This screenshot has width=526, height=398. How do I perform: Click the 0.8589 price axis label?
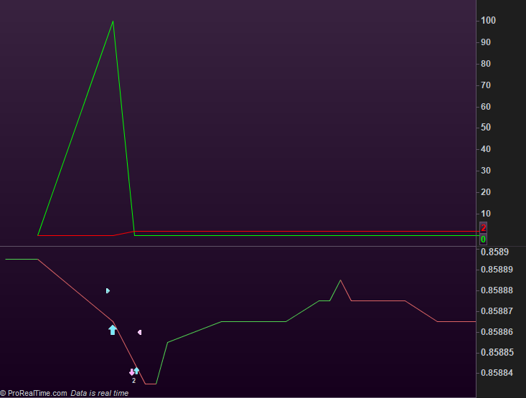[494, 252]
